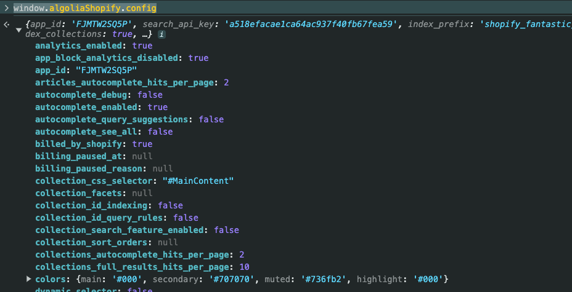Click the console output return arrow
Viewport: 572px width, 292px height.
coord(6,25)
